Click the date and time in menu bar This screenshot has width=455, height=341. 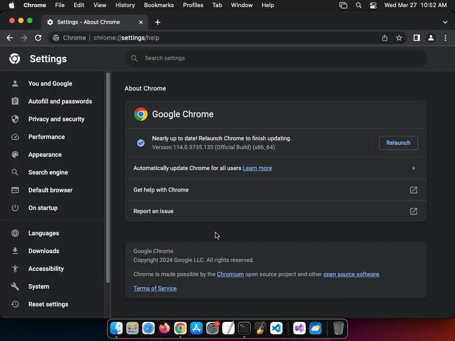point(415,5)
